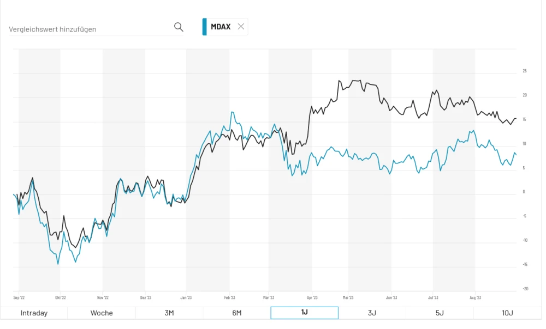Click the Sep '22 x-axis label
This screenshot has height=329, width=546.
[19, 298]
